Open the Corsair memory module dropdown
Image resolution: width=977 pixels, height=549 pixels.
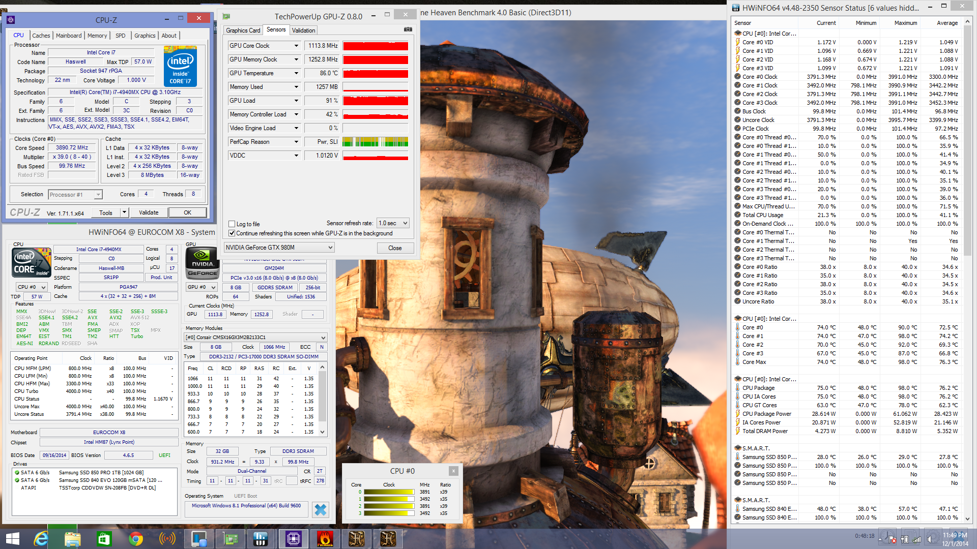pos(255,338)
